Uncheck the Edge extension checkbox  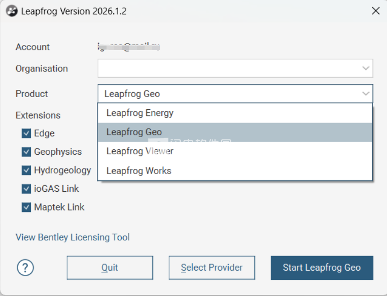coord(26,134)
